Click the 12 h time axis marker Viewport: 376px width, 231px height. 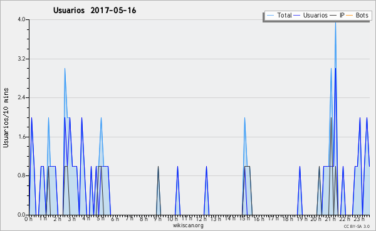[201, 219]
